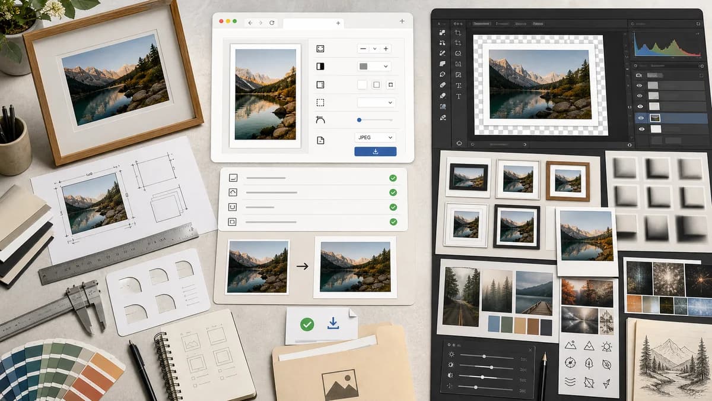Expand the small chevron between minus and plus

tap(374, 49)
